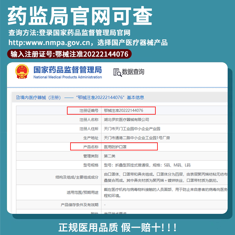Click the 国家药品监督管理局 header title

pyautogui.click(x=68, y=70)
